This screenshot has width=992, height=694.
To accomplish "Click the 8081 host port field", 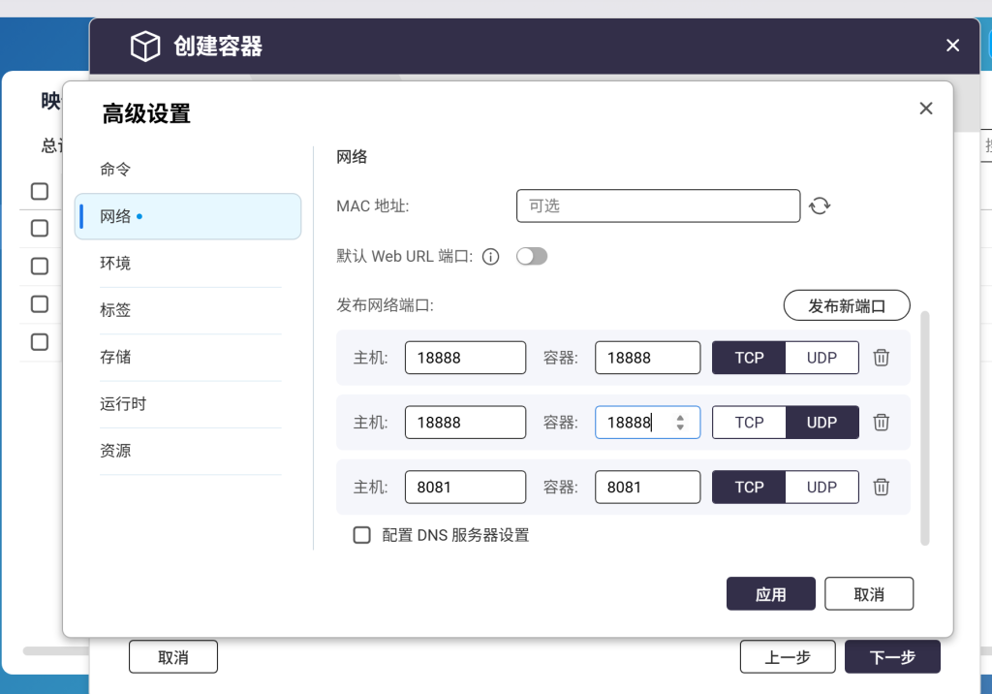I will point(465,488).
